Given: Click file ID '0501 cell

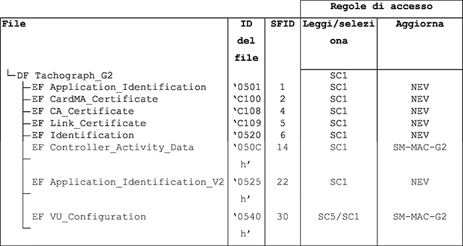Looking at the screenshot, I should pyautogui.click(x=247, y=87).
